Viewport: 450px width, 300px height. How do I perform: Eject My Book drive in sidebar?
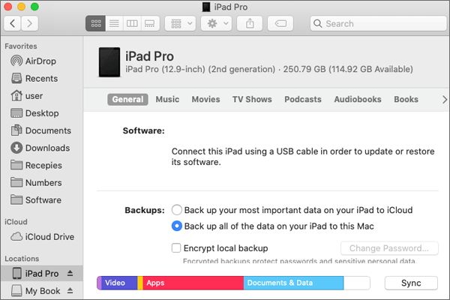71,291
